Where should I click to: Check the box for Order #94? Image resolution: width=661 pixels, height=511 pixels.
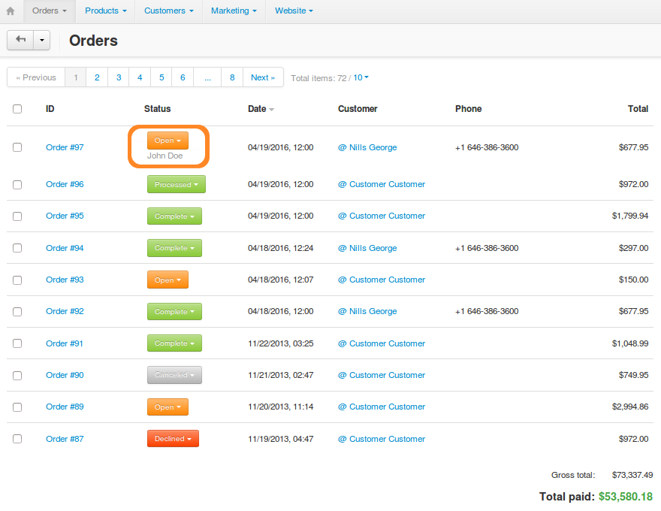(17, 248)
